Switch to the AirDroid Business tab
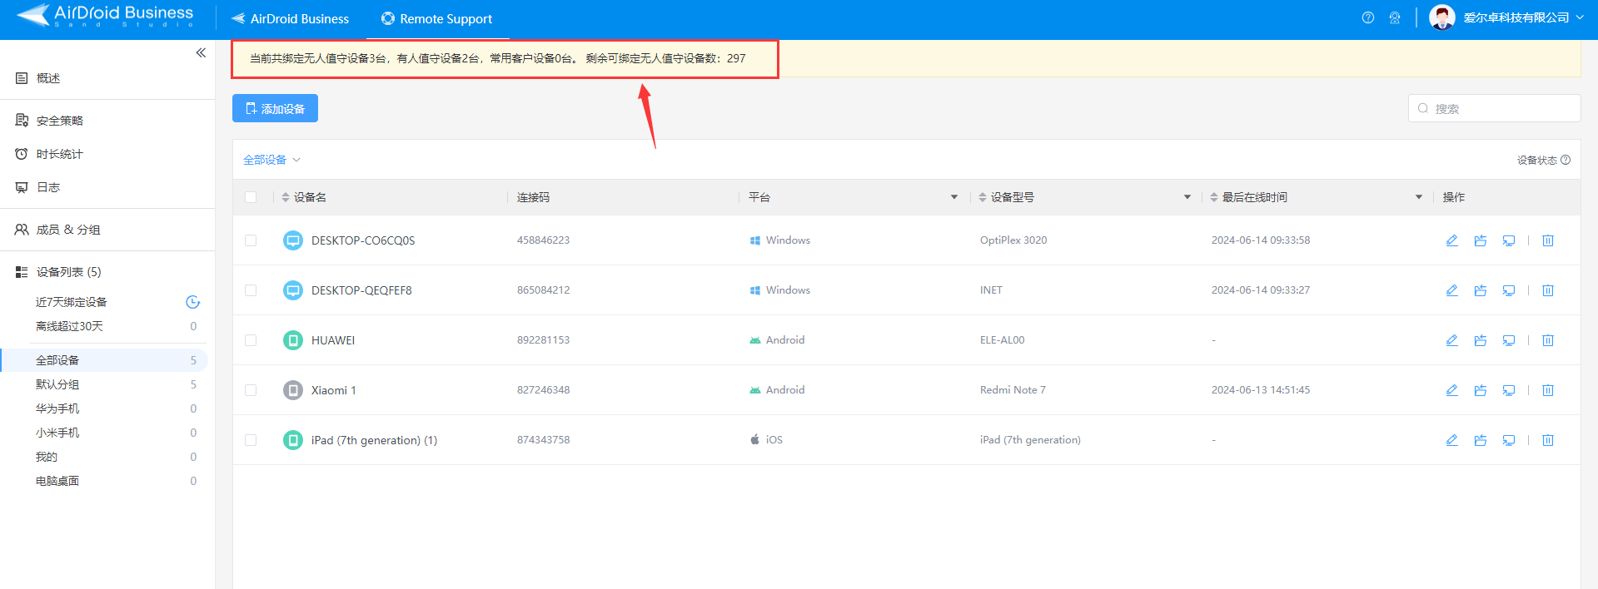Screen dimensions: 1598x589 pos(291,18)
